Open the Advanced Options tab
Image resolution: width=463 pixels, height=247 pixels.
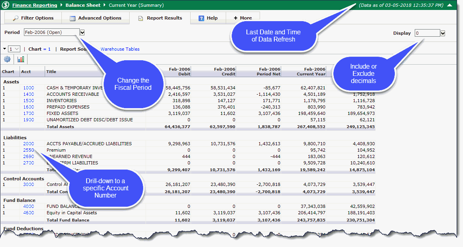point(95,18)
